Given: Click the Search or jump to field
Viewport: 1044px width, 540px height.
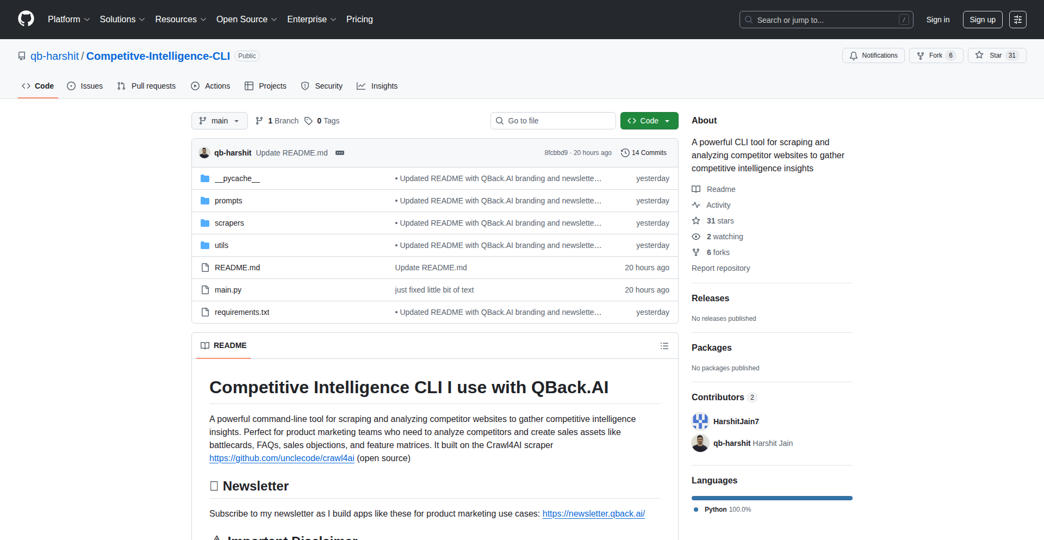Looking at the screenshot, I should coord(826,20).
